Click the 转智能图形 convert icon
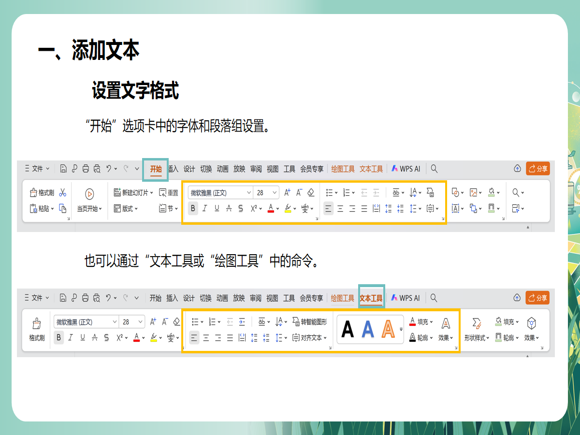The image size is (580, 435). [x=296, y=322]
